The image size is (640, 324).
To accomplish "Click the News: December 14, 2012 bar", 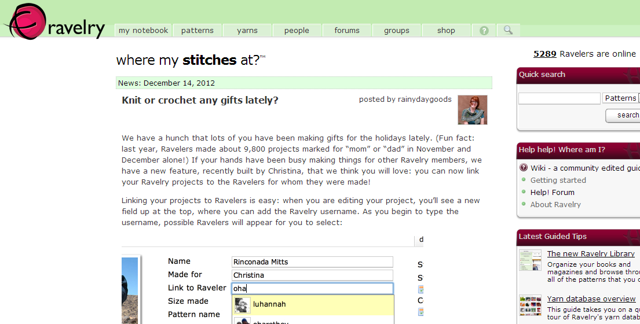I will 303,83.
